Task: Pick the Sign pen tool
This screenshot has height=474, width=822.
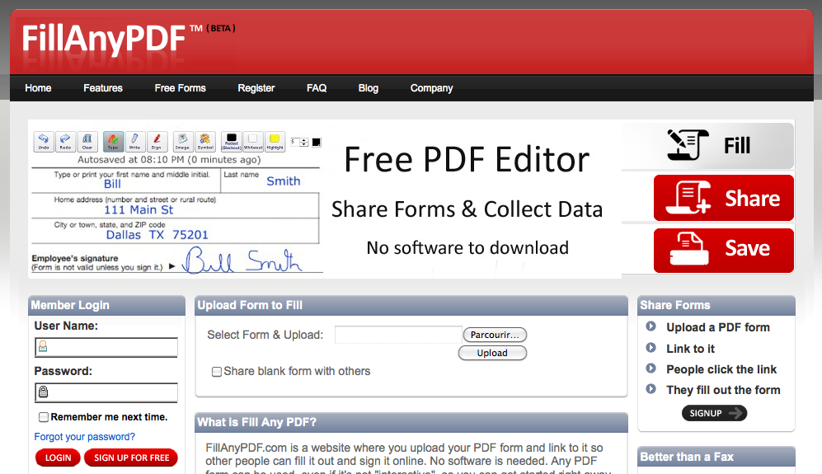Action: click(x=157, y=142)
